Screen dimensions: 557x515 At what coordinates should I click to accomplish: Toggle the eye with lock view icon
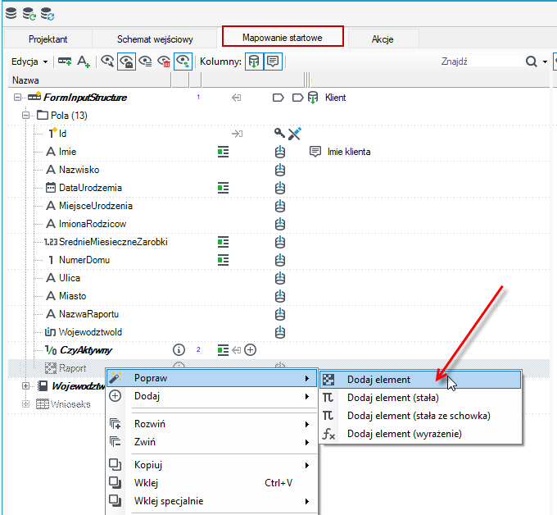tap(126, 62)
